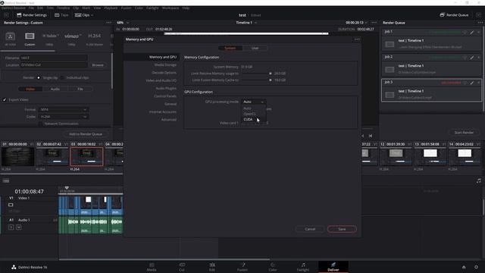485x273 pixels.
Task: Click Add to Render Queue
Action: coord(86,134)
